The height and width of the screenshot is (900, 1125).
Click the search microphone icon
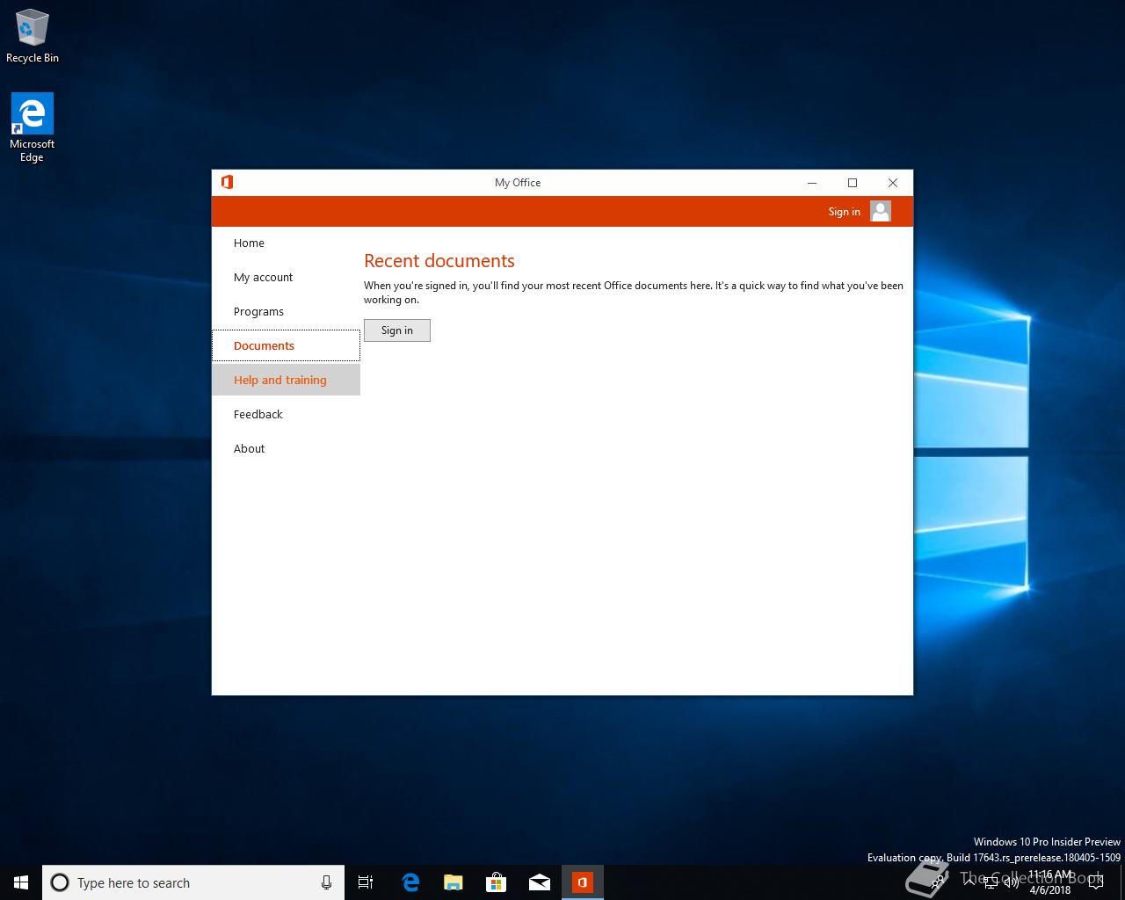tap(326, 882)
